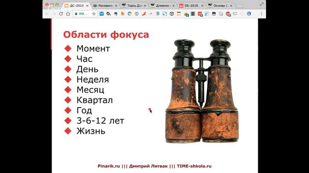
Task: Open the Evernote elephant extension
Action: [116, 14]
